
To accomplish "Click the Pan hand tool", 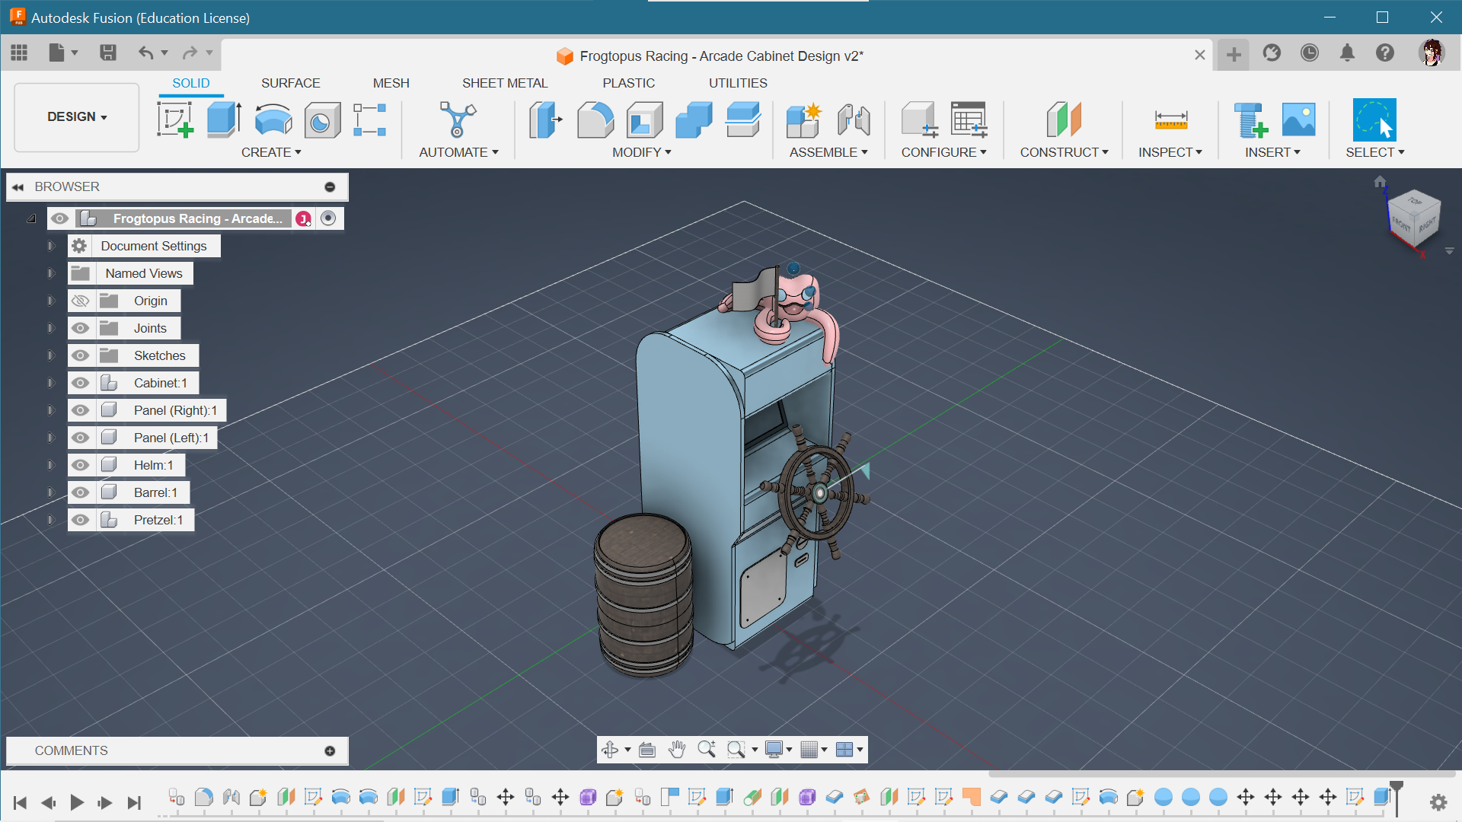I will [677, 750].
